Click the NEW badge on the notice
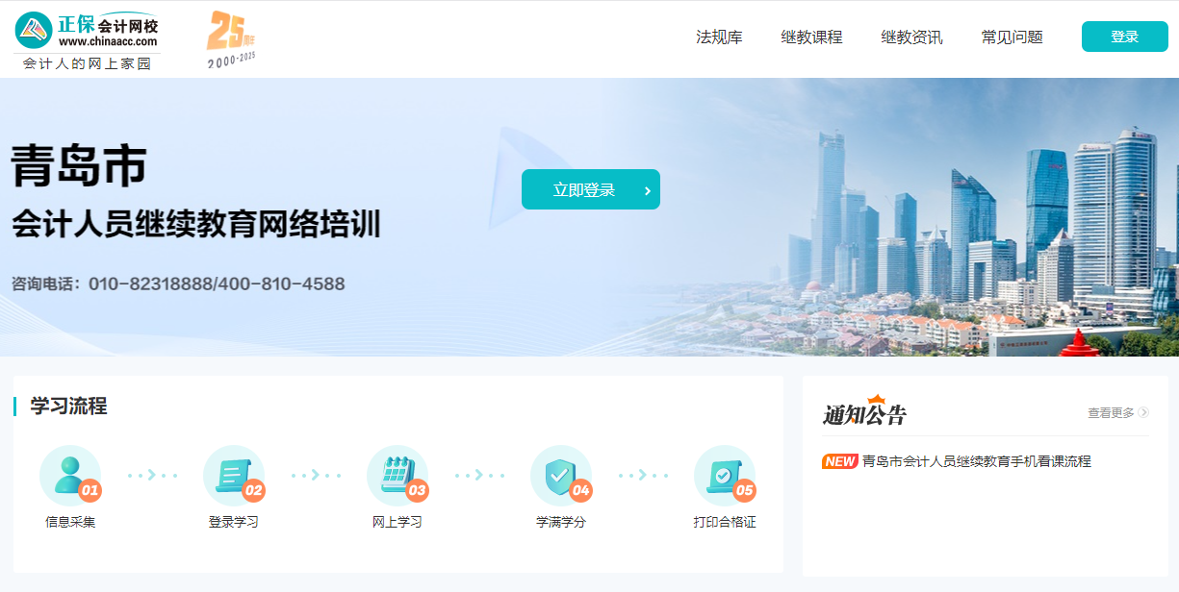1179x592 pixels. click(840, 461)
